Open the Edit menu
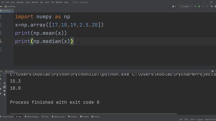This screenshot has height=121, width=216. pos(7,2)
